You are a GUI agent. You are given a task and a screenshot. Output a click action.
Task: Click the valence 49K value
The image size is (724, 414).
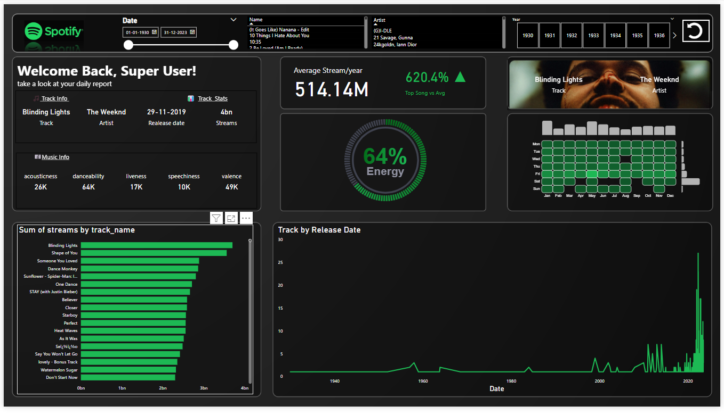pos(231,187)
